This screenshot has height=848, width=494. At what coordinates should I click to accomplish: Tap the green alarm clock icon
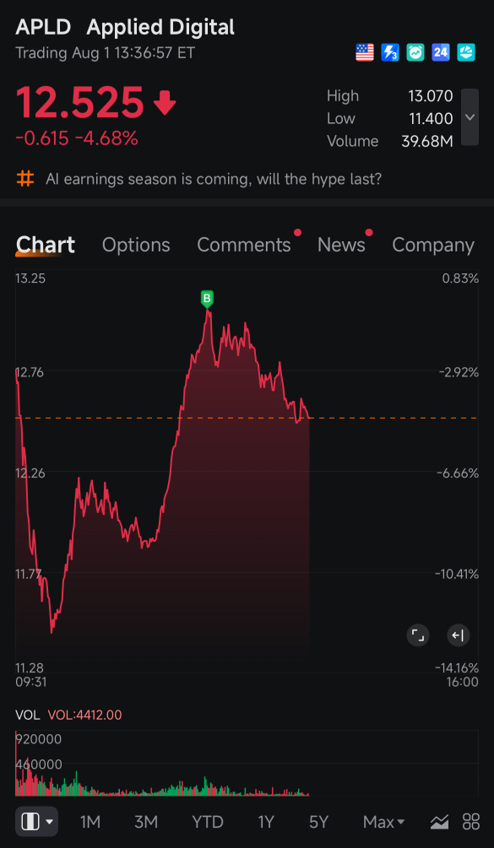415,52
